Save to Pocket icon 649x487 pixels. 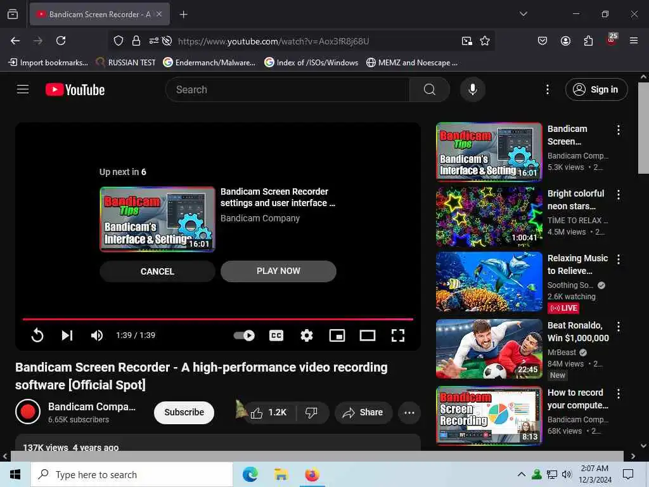(543, 41)
